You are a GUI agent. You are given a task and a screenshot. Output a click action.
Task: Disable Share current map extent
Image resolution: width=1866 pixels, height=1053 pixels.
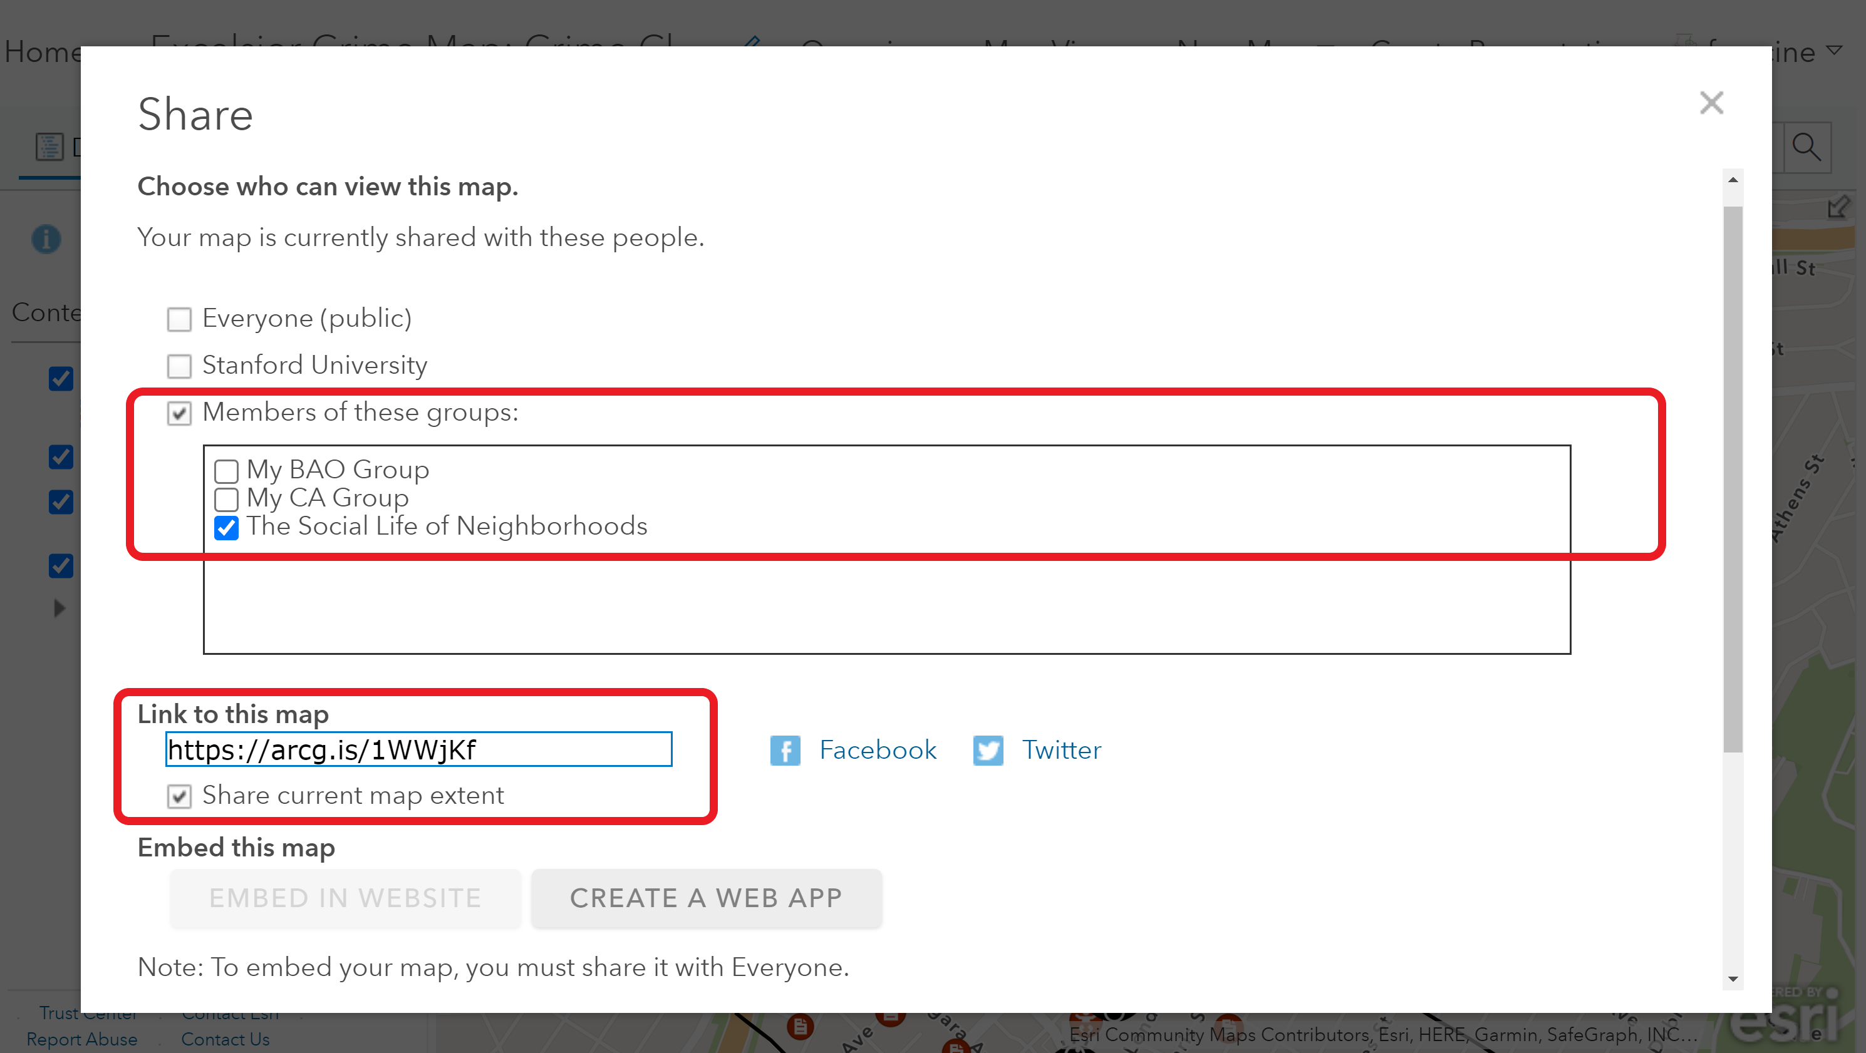pyautogui.click(x=179, y=796)
